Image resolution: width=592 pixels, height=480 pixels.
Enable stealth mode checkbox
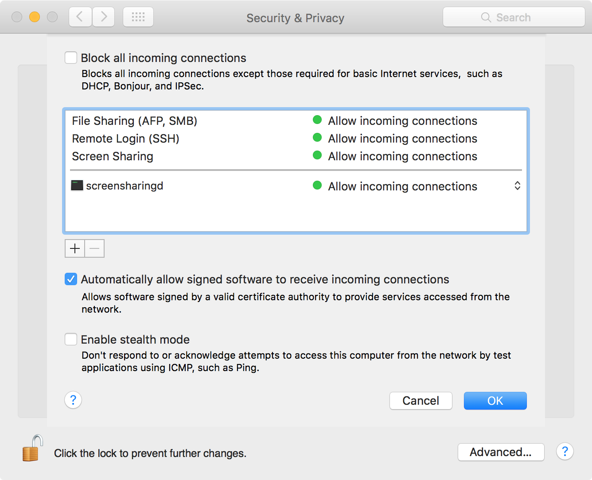[x=71, y=340]
